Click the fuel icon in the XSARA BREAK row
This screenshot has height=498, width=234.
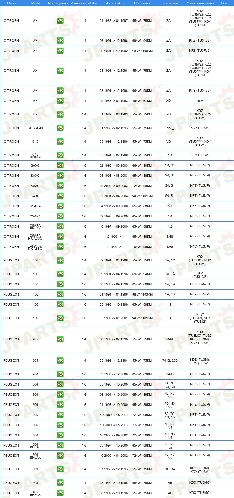click(x=60, y=226)
